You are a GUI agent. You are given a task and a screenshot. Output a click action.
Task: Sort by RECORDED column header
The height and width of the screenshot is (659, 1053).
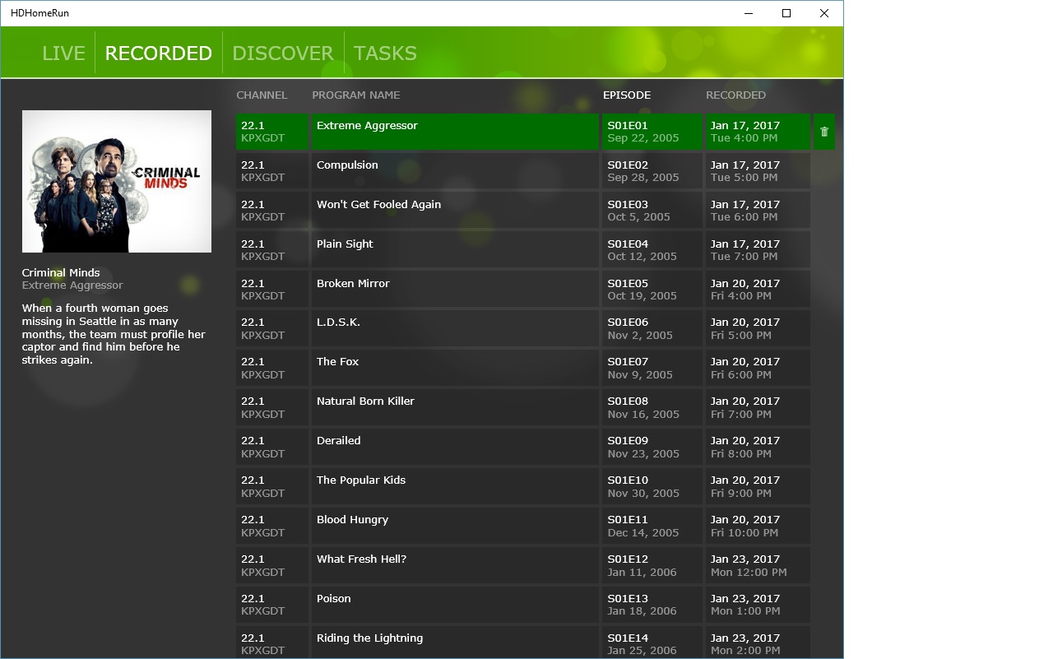click(x=735, y=95)
